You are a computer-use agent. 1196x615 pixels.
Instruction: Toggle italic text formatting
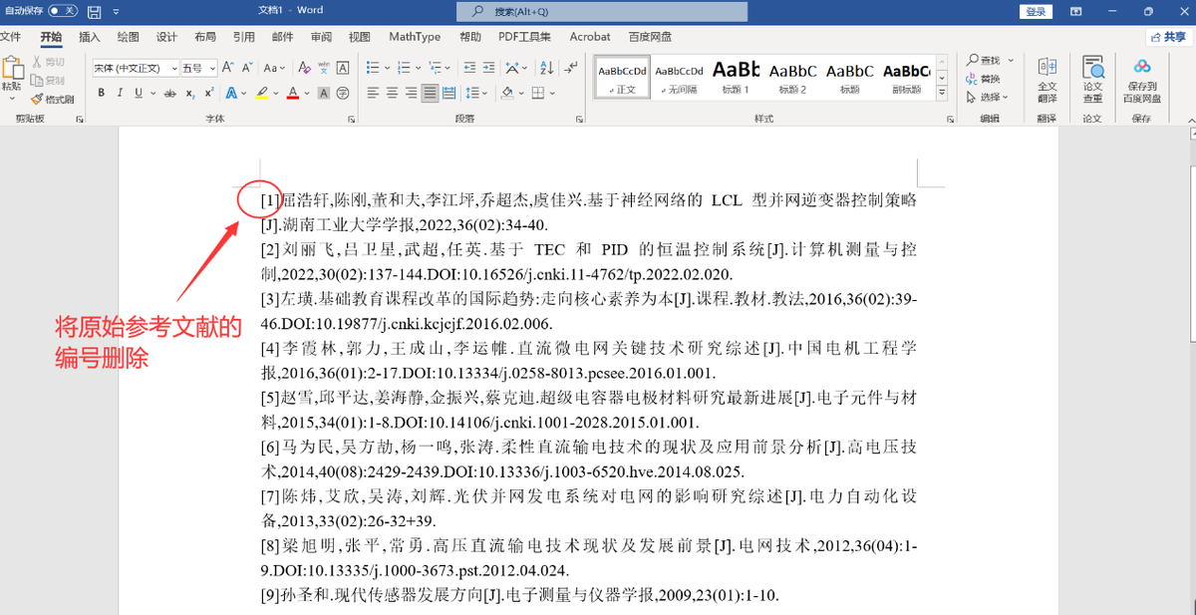(x=119, y=93)
